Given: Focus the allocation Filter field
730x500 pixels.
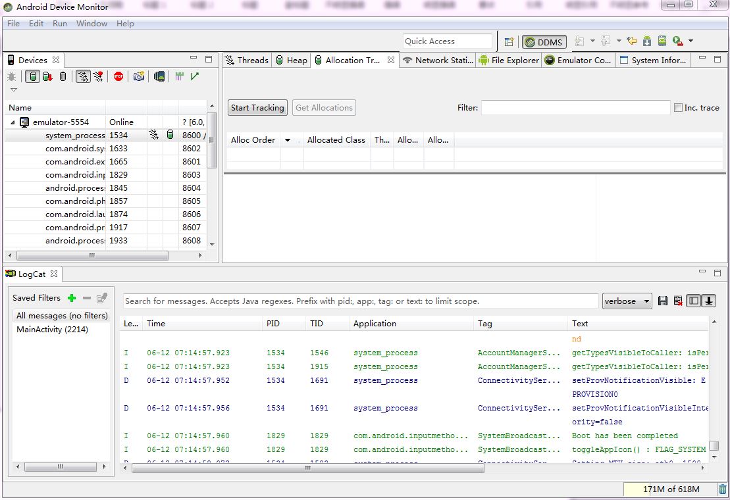Looking at the screenshot, I should [x=575, y=107].
